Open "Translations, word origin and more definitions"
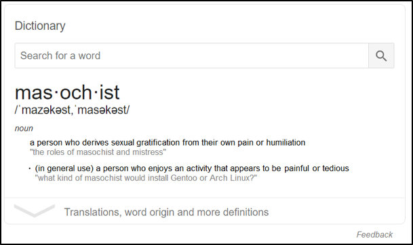 click(x=166, y=212)
